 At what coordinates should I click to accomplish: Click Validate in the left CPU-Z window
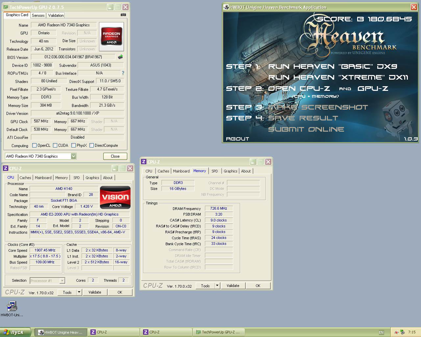(x=95, y=292)
